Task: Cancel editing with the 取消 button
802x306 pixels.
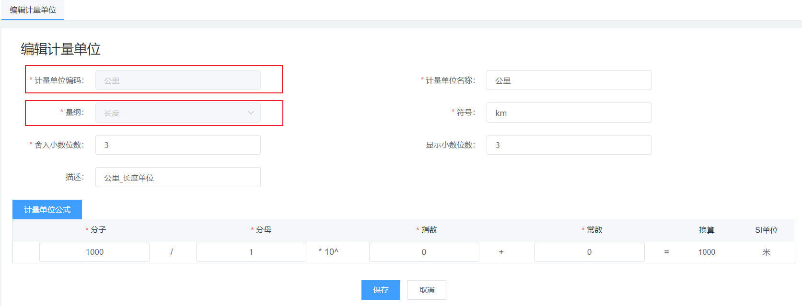Action: coord(427,290)
